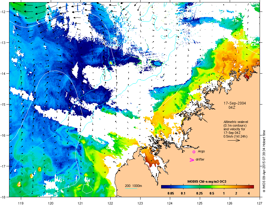
Task: Select the 'Argo' legend label
Action: (201, 151)
